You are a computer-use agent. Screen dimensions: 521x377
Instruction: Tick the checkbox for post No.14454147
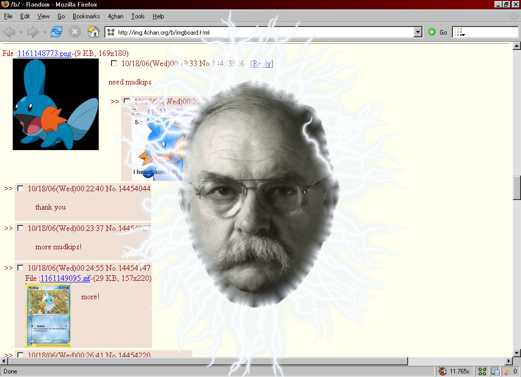20,268
